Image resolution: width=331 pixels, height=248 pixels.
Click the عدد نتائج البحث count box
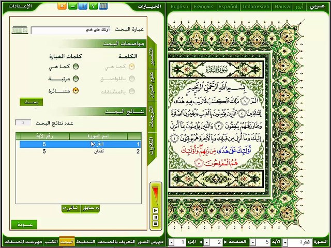(x=23, y=123)
